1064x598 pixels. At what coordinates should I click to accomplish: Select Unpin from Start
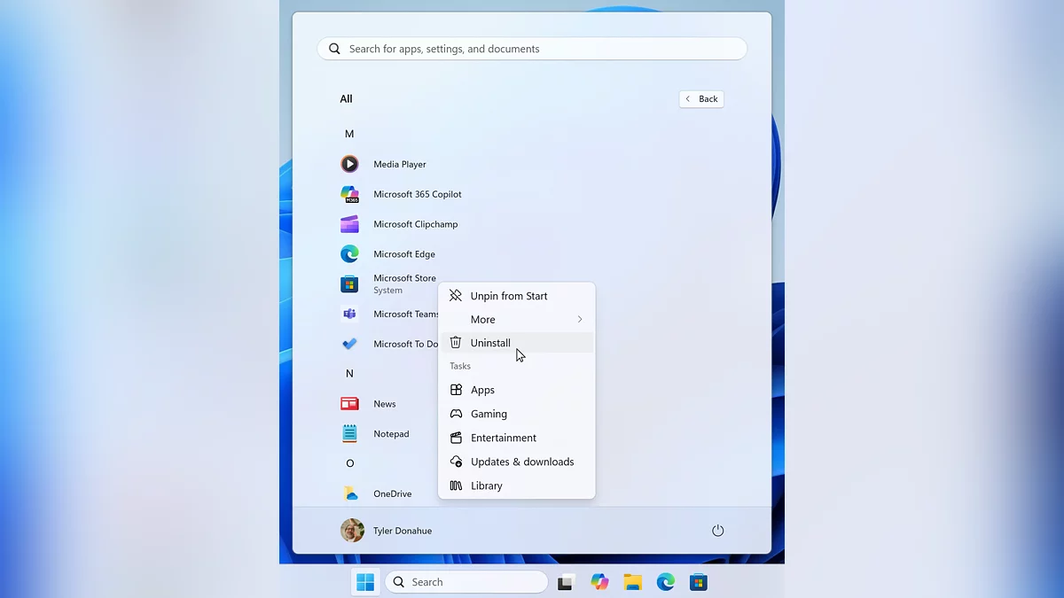click(517, 296)
